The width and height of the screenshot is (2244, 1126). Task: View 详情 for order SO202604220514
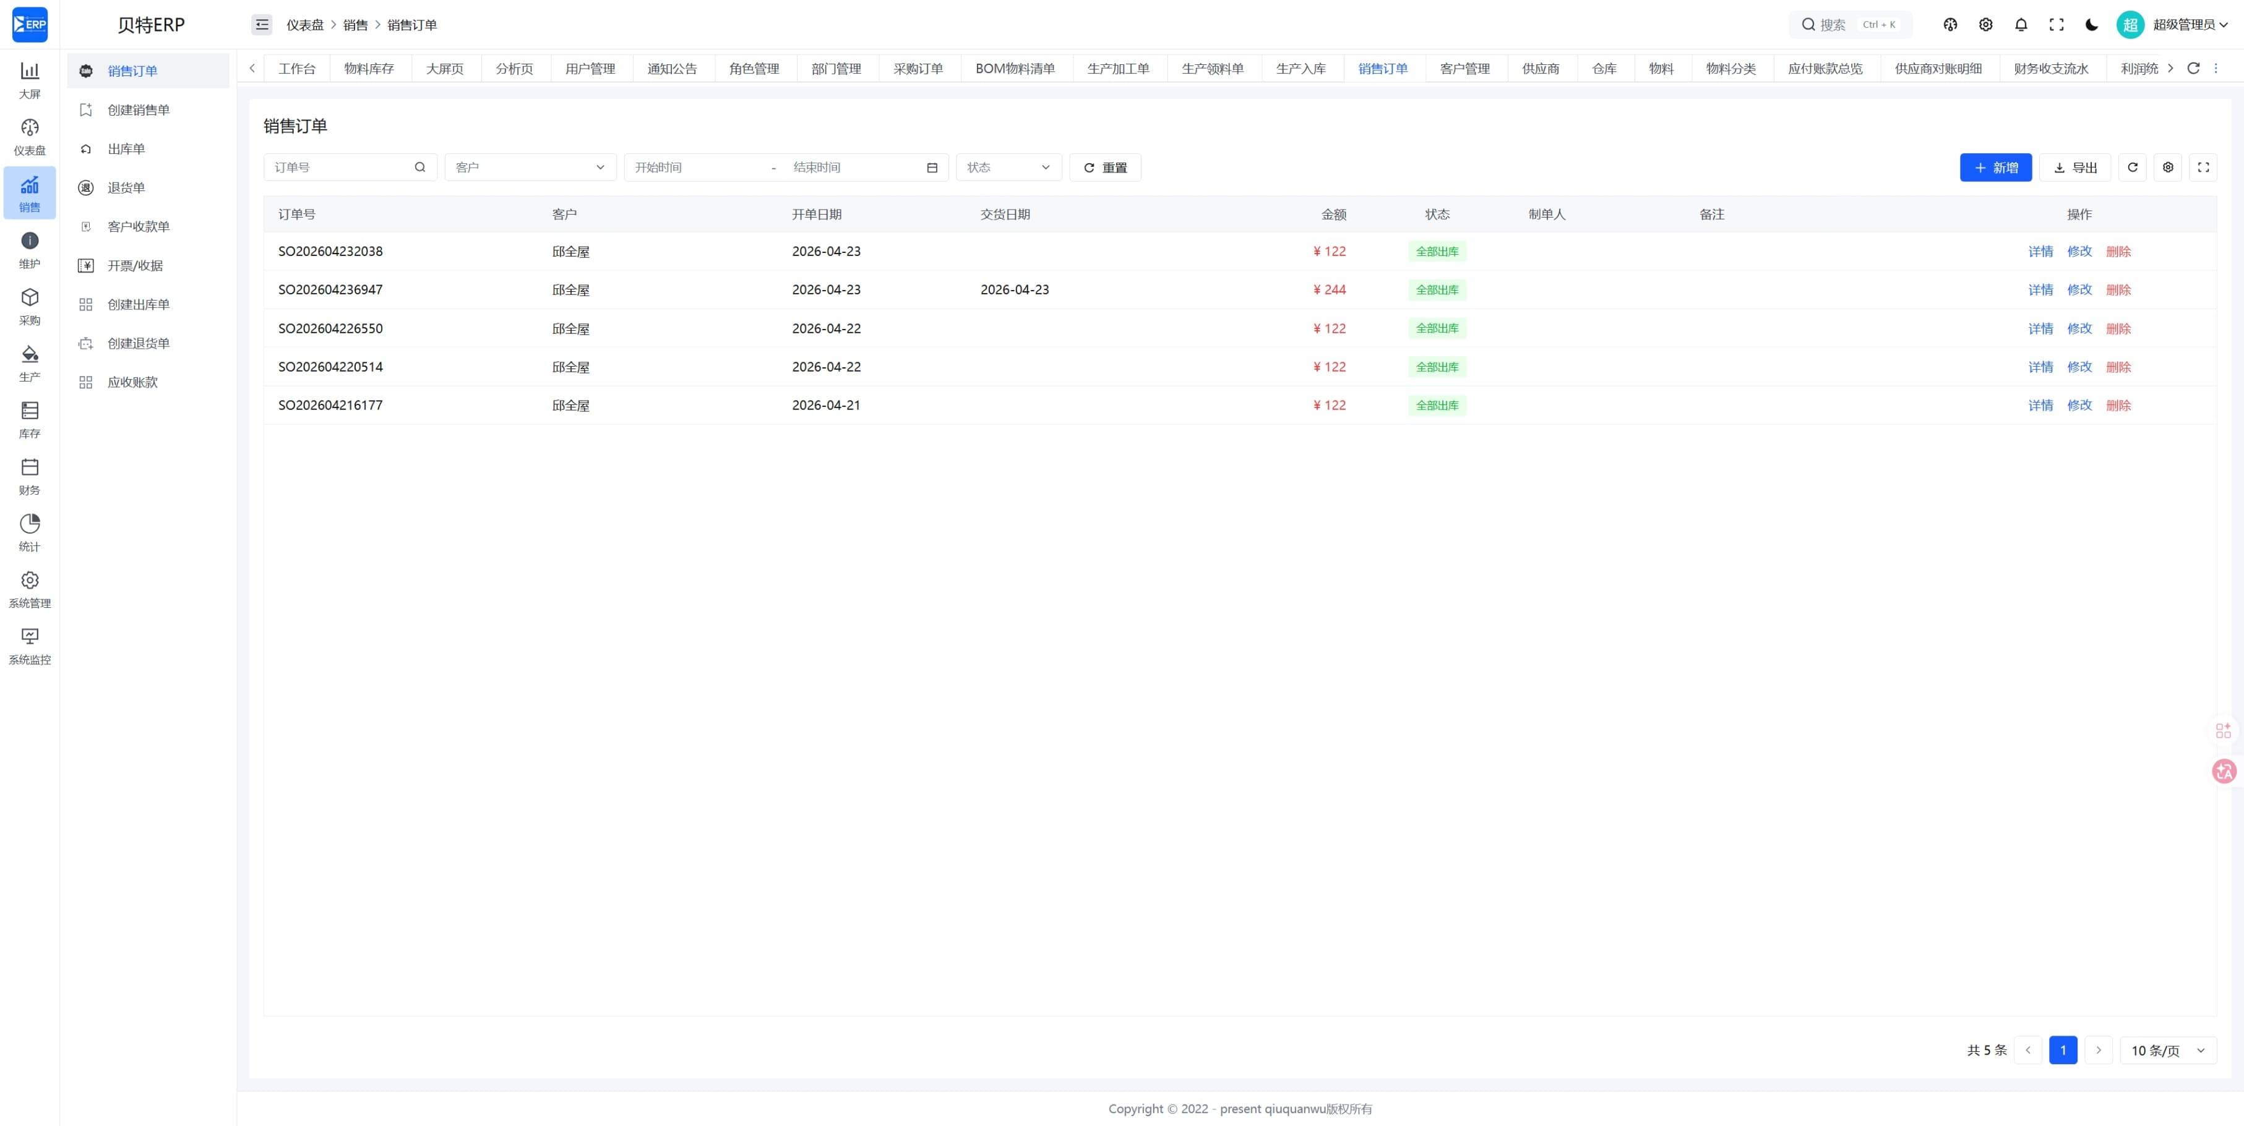click(2040, 367)
